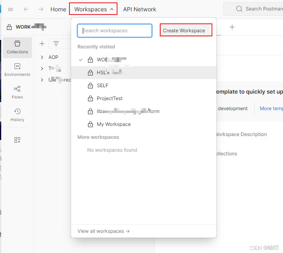
Task: Click lock icon next to HSL workspace
Action: pos(90,73)
